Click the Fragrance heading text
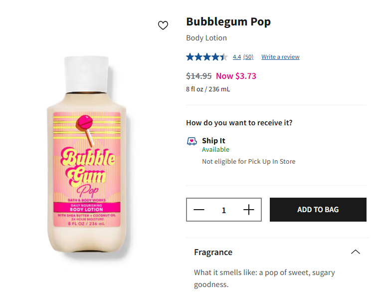 pos(213,252)
